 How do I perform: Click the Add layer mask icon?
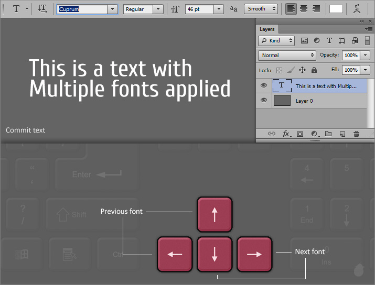300,134
